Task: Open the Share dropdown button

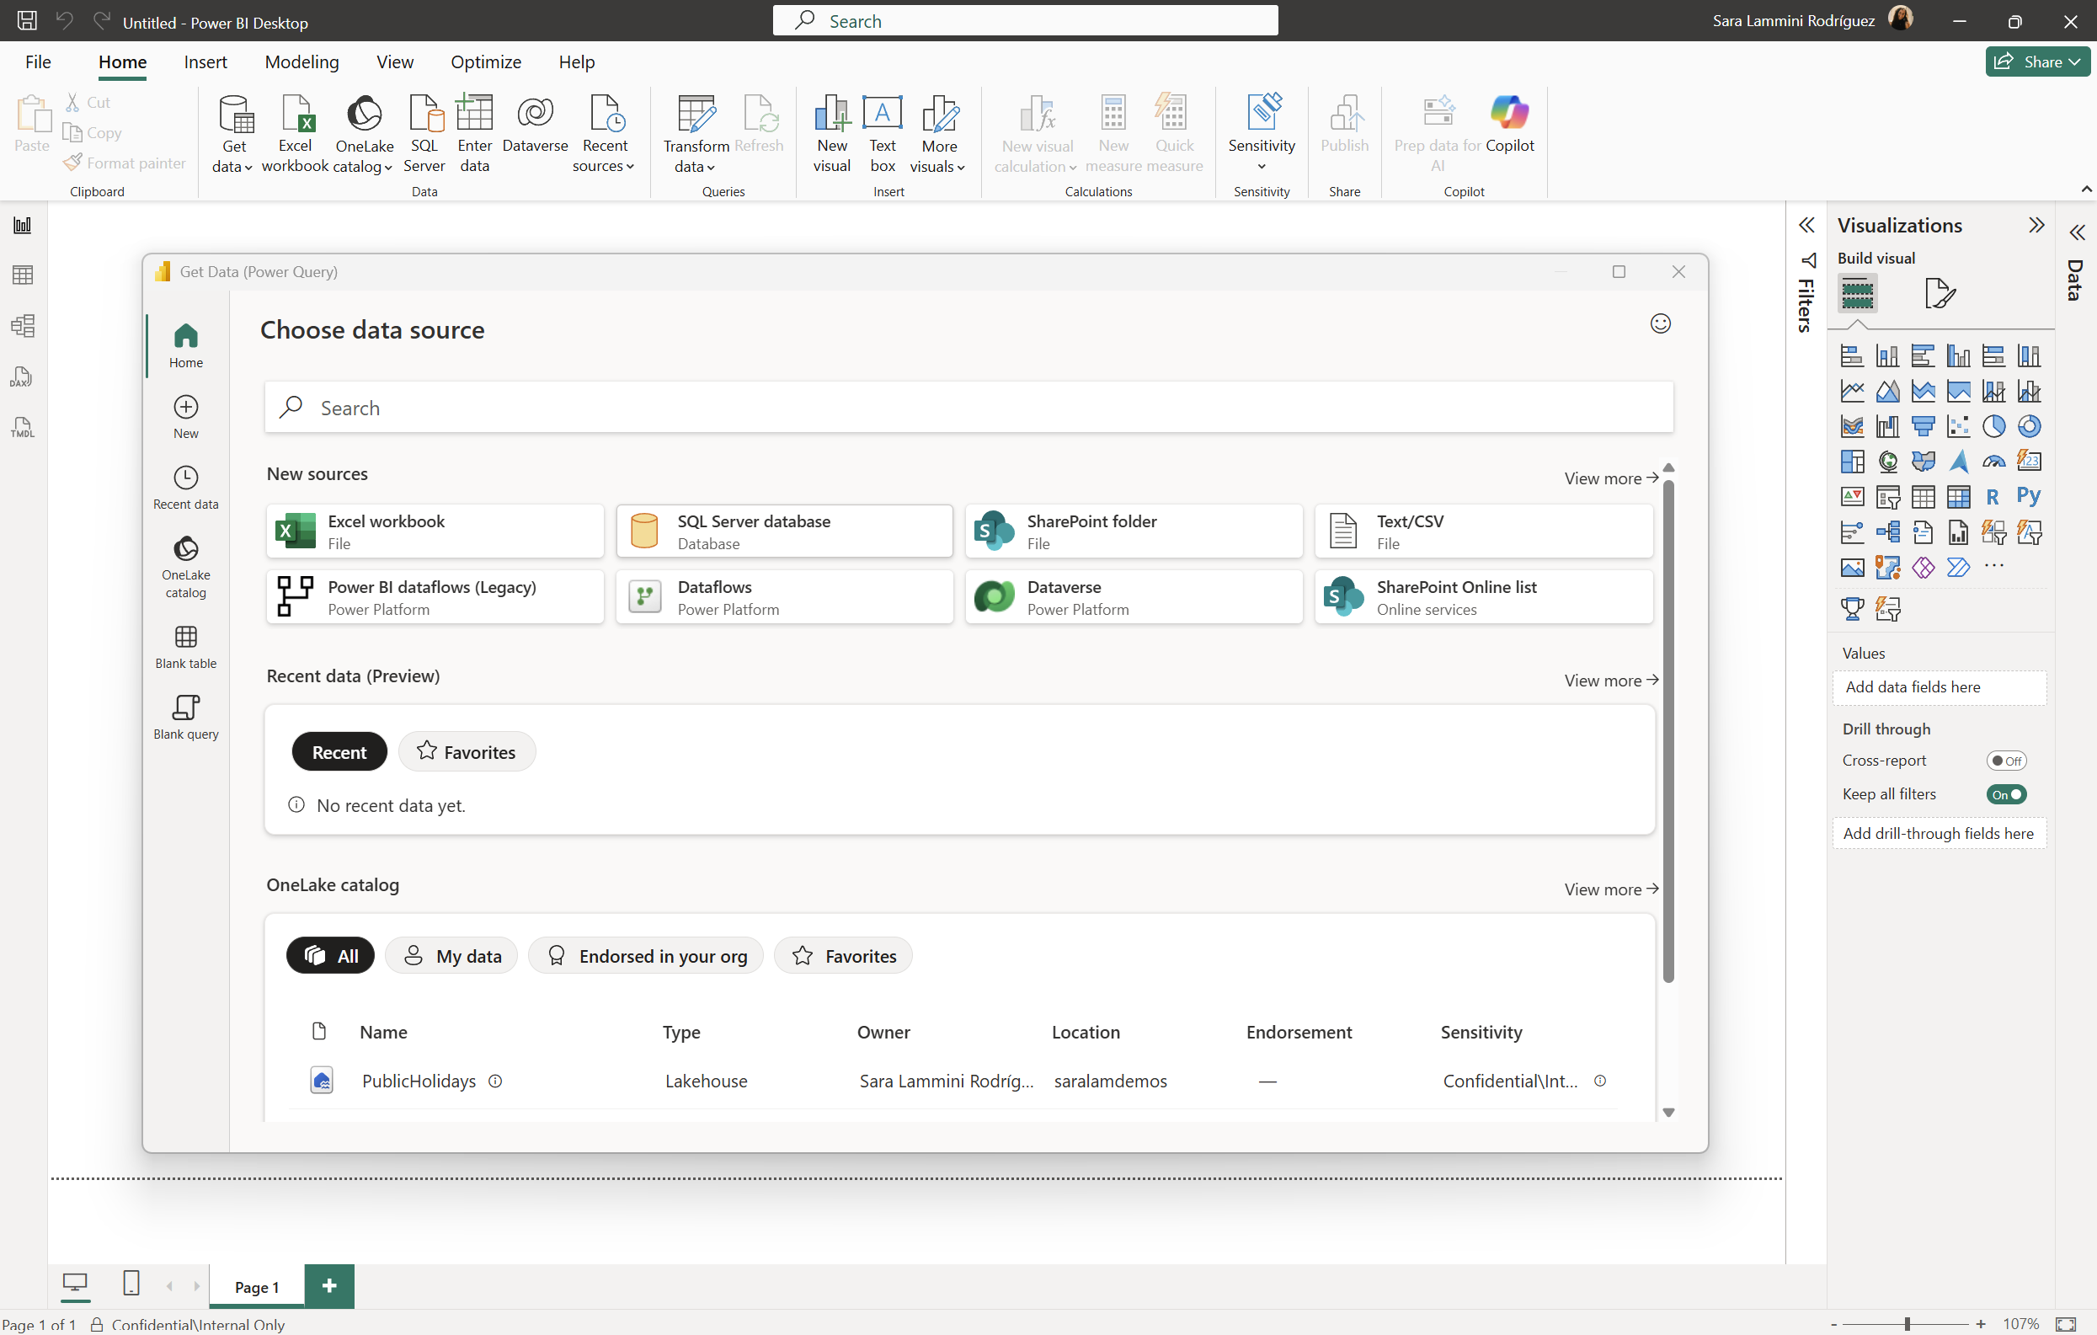Action: 2037,61
